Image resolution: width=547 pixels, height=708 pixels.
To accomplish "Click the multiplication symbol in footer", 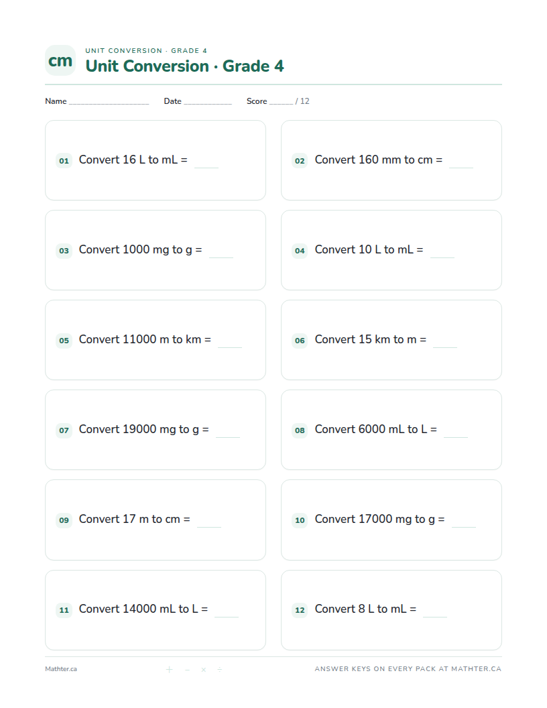I will 204,670.
